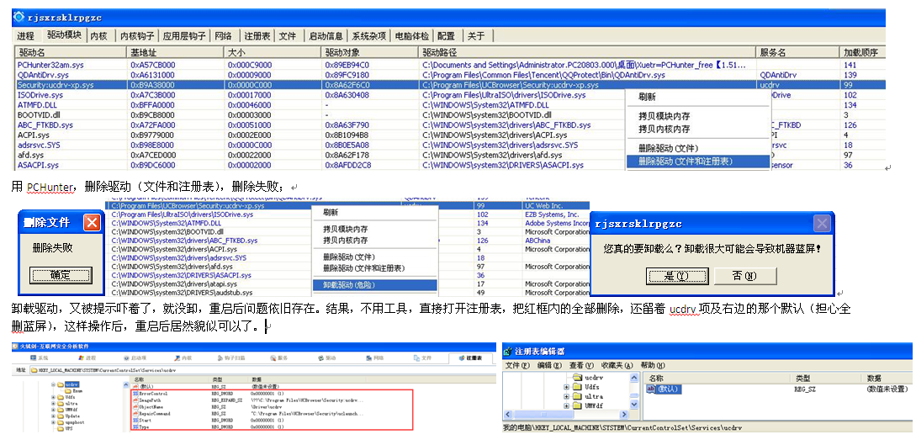Open the 收藏夹(A) menu in 注册表编辑器
The image size is (916, 445).
click(617, 366)
